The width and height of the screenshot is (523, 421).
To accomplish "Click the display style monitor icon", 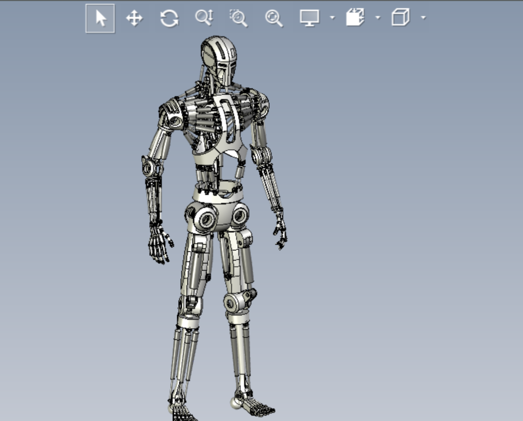I will click(x=309, y=18).
